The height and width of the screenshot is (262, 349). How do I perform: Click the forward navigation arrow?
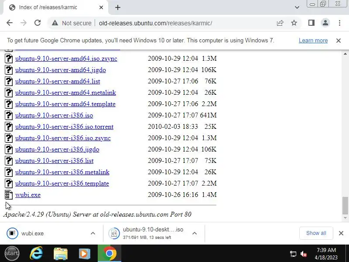(24, 23)
